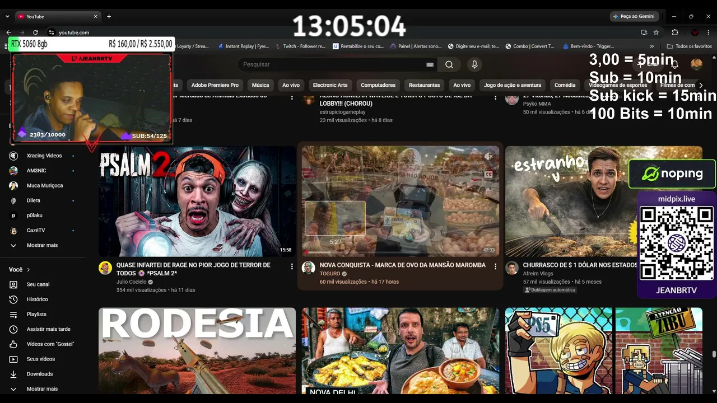Image resolution: width=717 pixels, height=403 pixels.
Task: Toggle mute on the TOGURO video preview
Action: pyautogui.click(x=488, y=157)
